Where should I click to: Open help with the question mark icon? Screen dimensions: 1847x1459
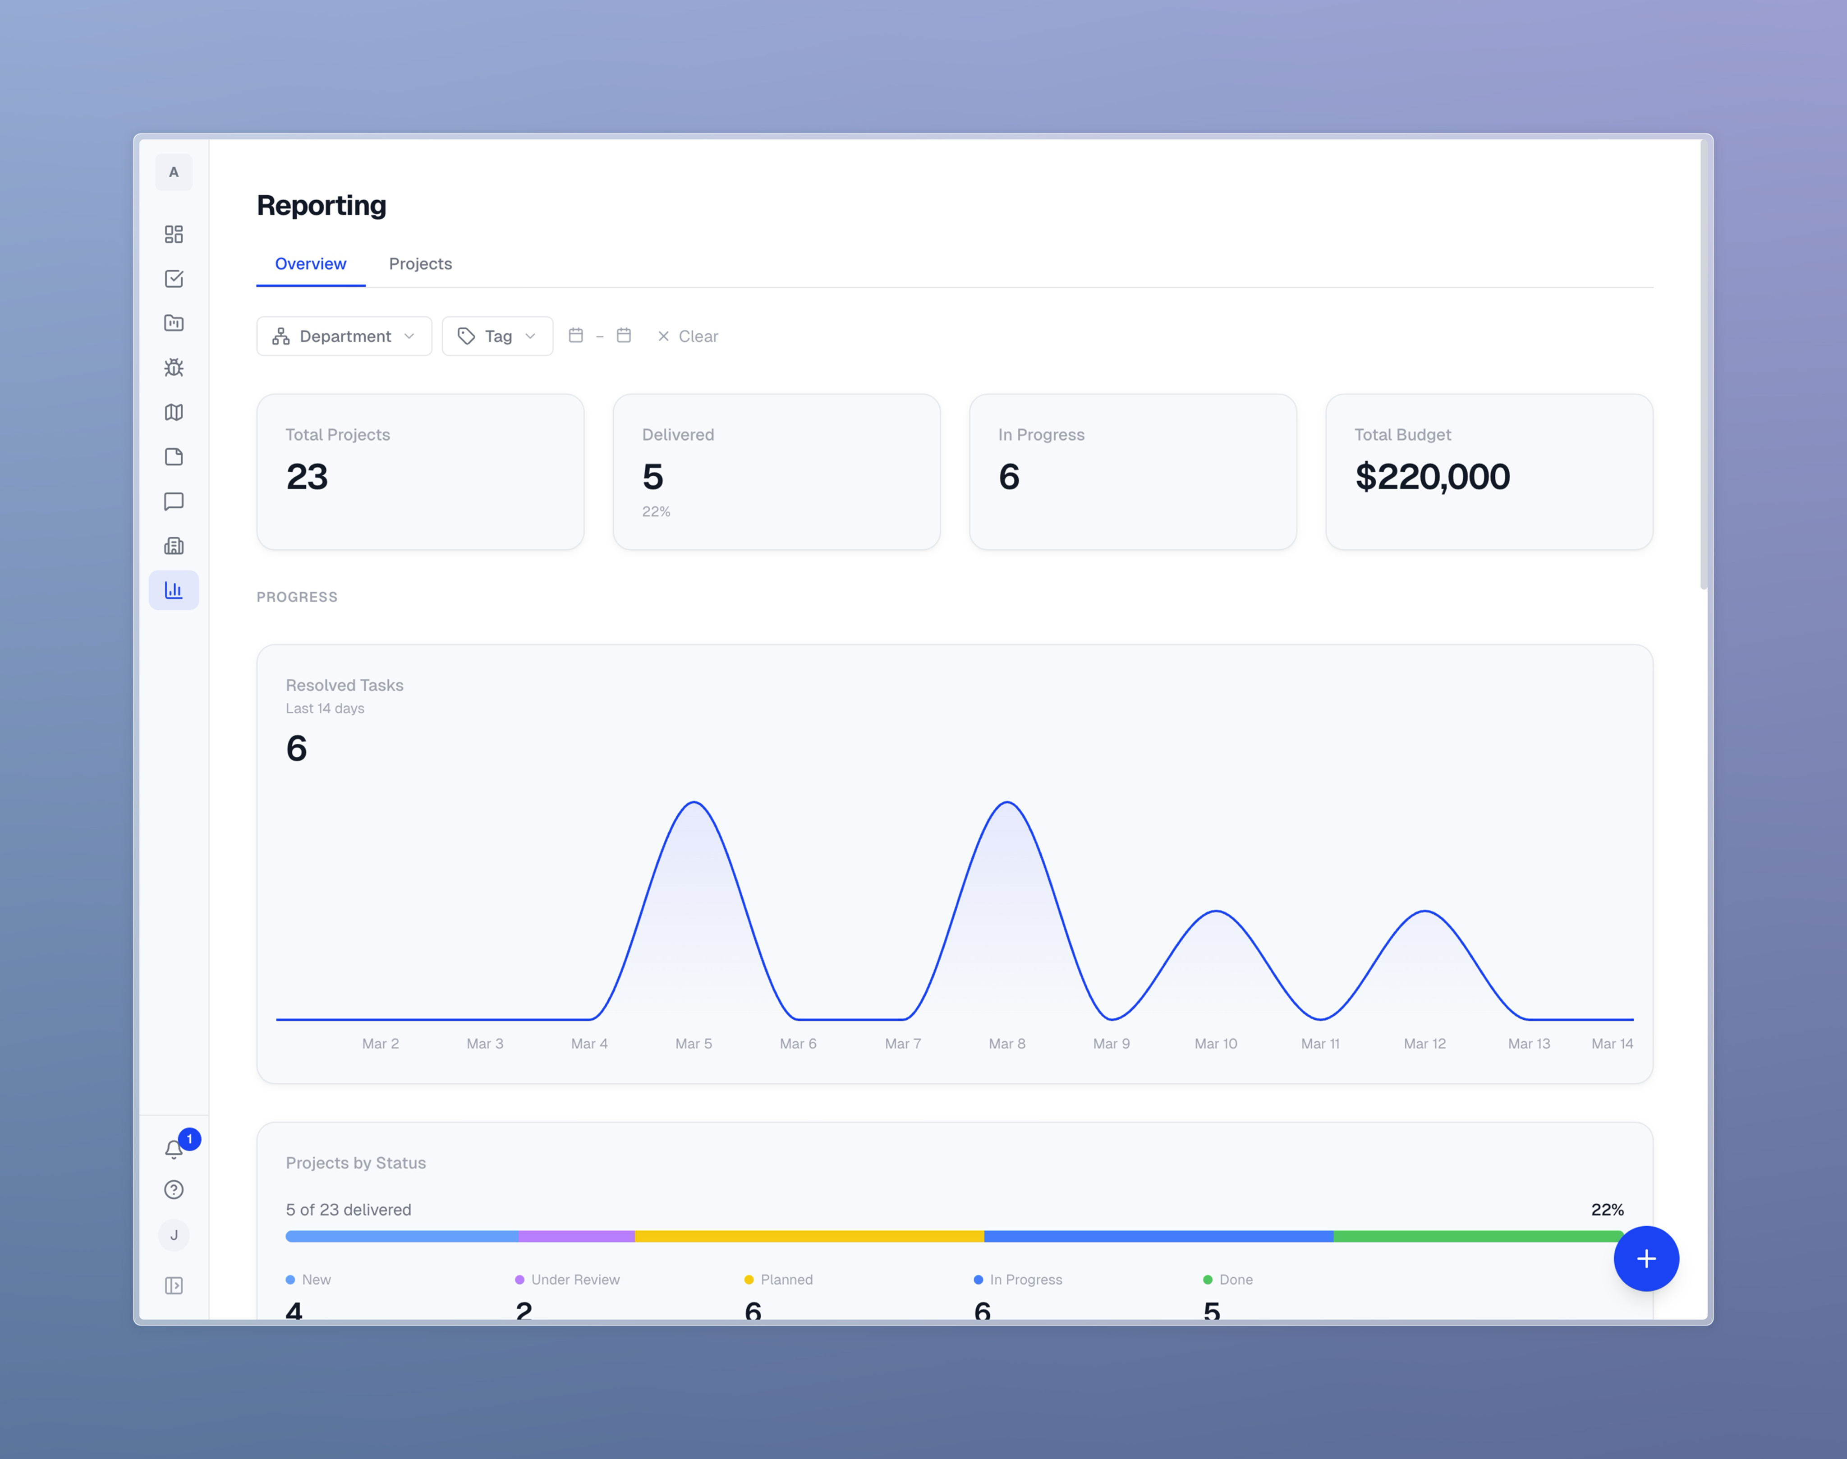click(x=174, y=1189)
